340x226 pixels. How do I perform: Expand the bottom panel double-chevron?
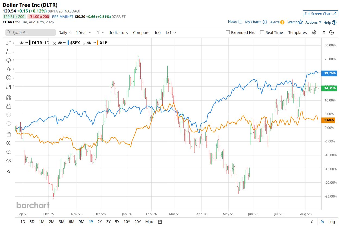312,222
